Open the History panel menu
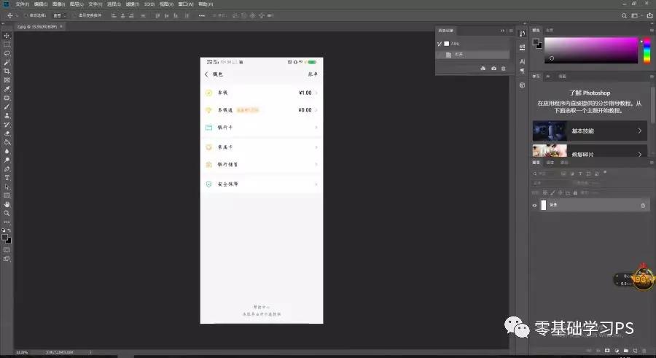Image resolution: width=656 pixels, height=358 pixels. (x=511, y=31)
